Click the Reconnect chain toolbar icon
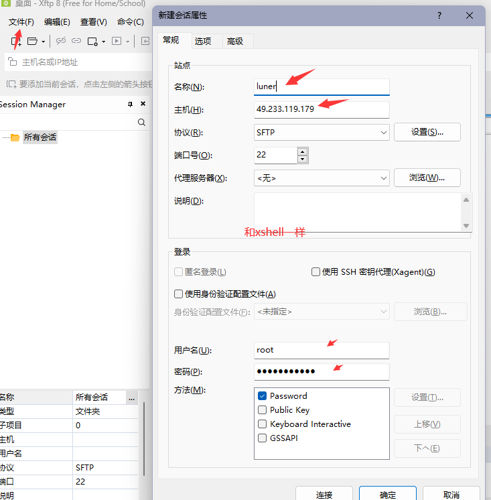The width and height of the screenshot is (491, 500). point(76,41)
